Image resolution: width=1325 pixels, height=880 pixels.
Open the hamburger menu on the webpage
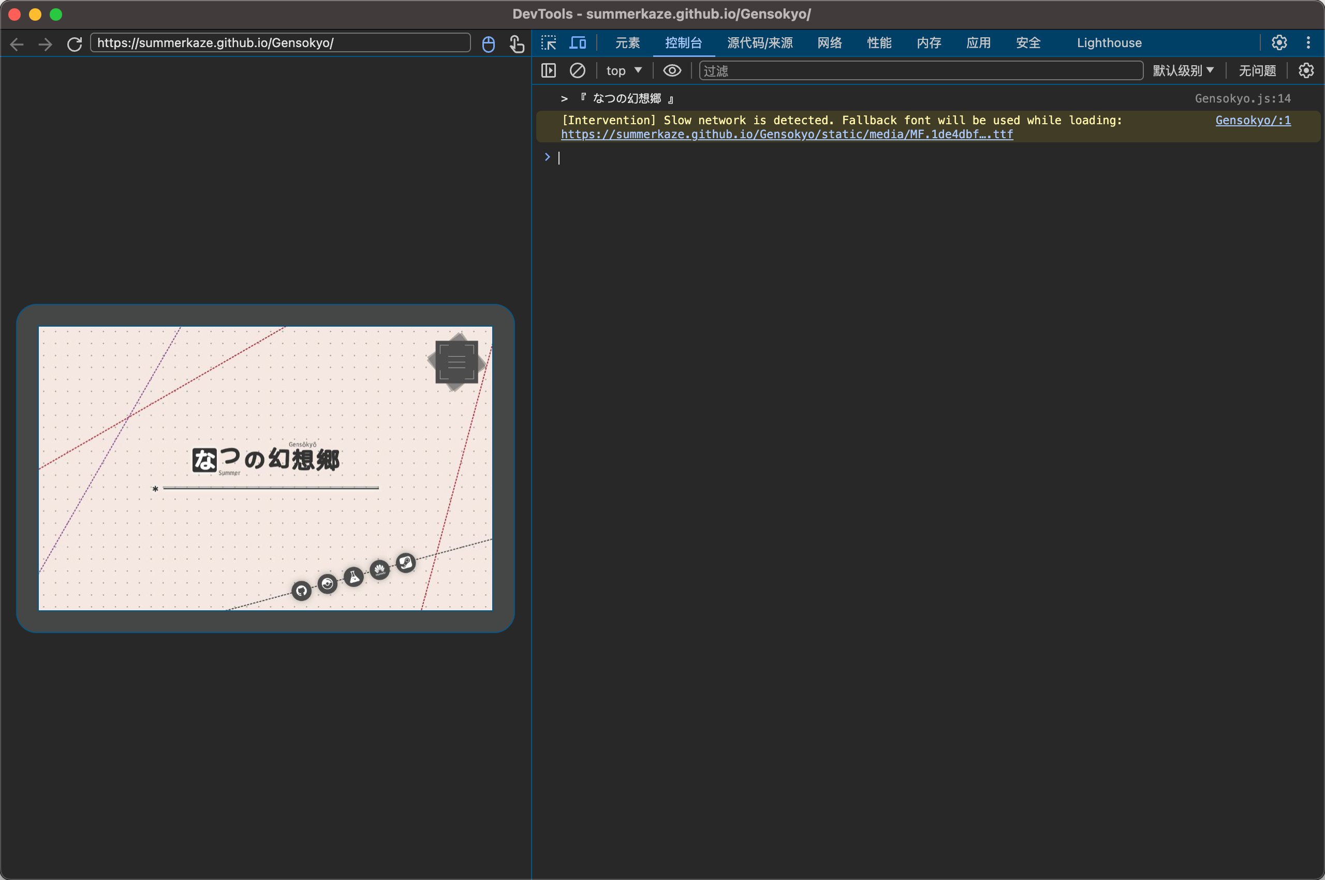(457, 362)
